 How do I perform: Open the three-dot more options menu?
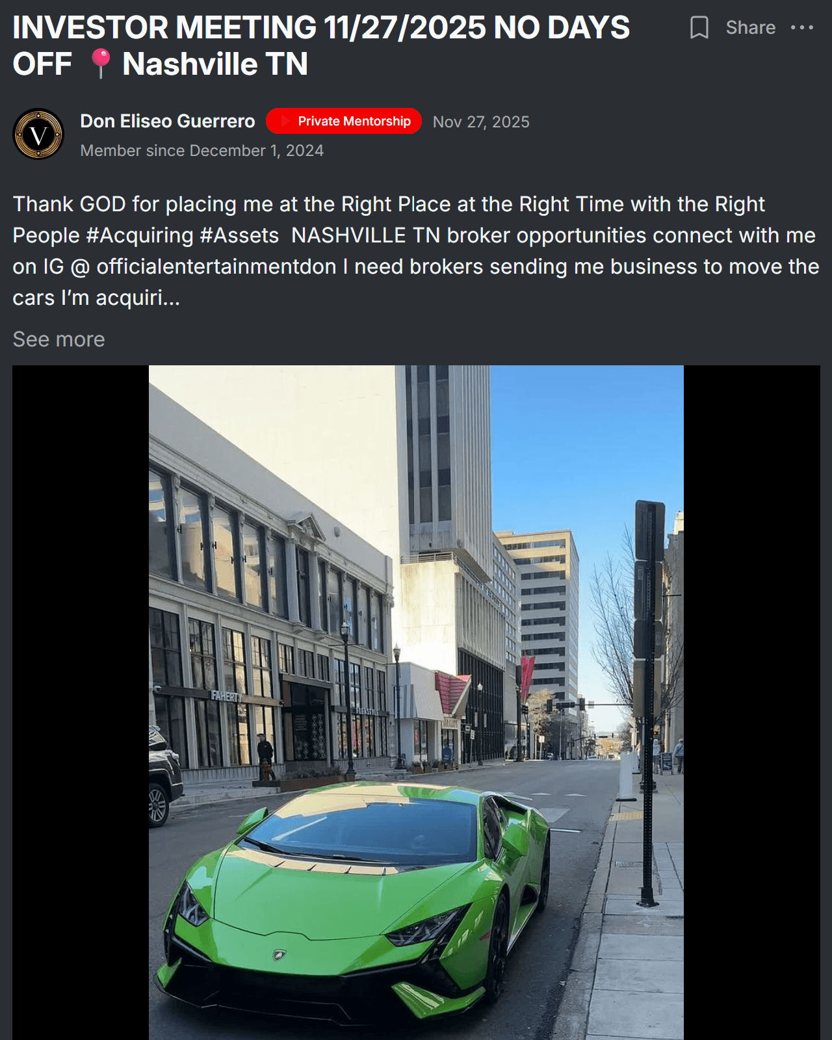coord(802,27)
